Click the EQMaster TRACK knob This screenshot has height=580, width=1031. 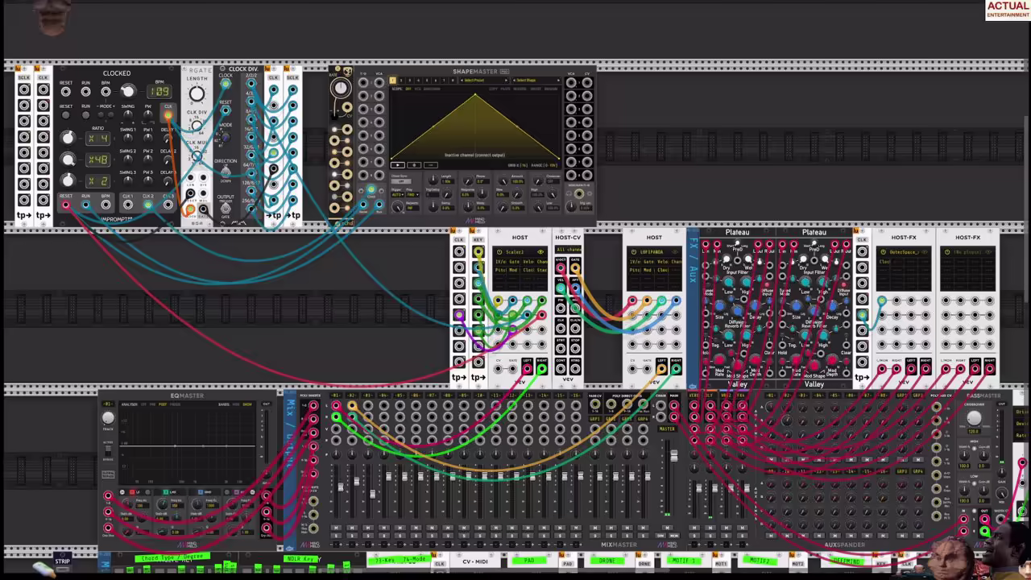point(108,418)
